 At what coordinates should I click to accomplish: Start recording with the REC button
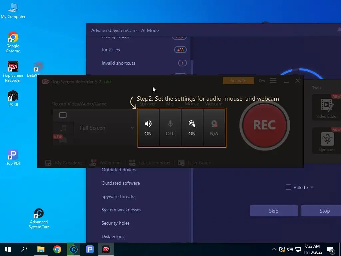(264, 125)
